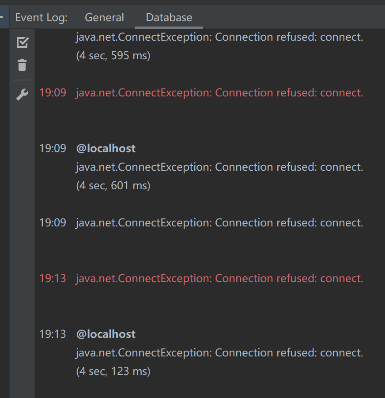This screenshot has width=385, height=398.
Task: Click the red 19:09 timestamp
Action: coord(53,93)
